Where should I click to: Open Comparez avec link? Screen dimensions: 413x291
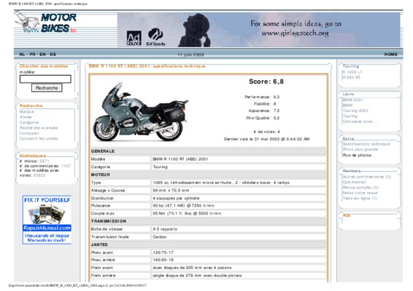click(360, 121)
